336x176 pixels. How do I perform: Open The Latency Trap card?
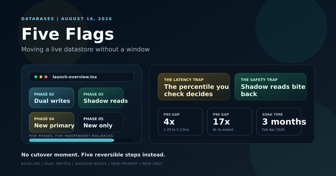(194, 87)
